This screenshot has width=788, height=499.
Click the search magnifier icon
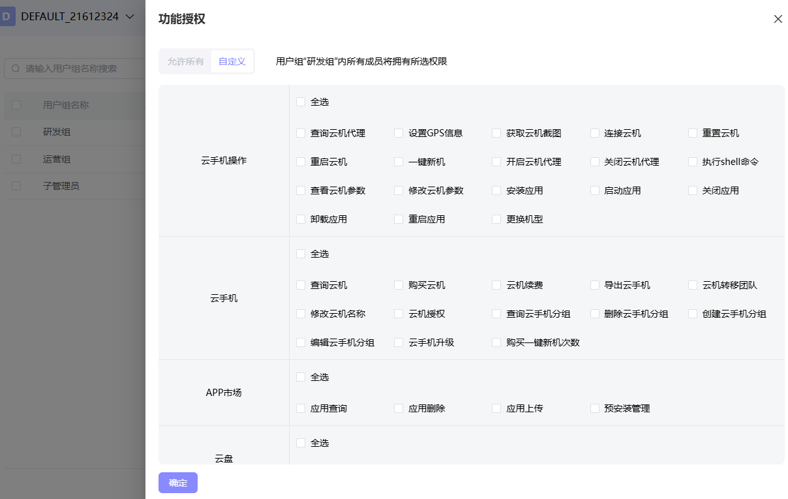(16, 68)
